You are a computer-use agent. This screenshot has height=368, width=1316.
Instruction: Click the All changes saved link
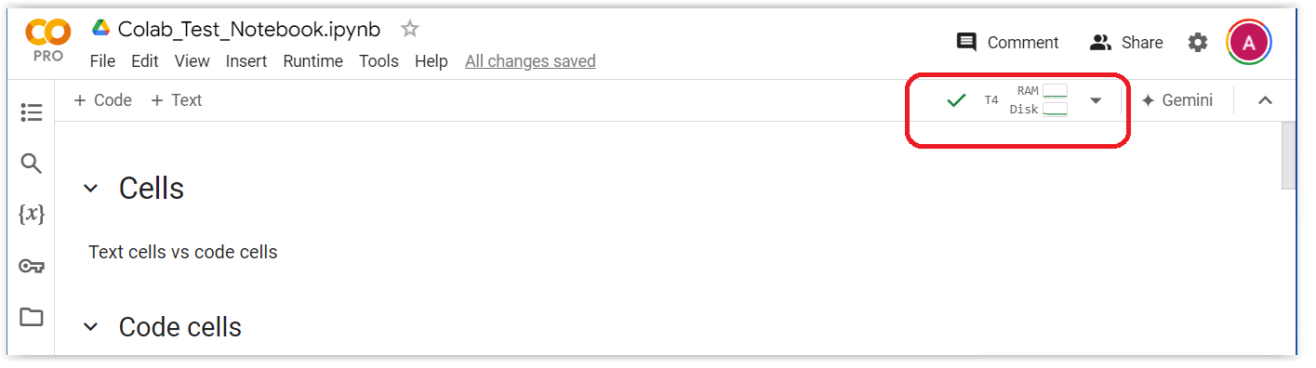[x=530, y=61]
